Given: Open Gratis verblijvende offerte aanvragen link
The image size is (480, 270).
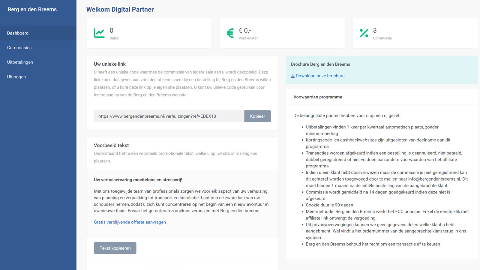Looking at the screenshot, I should (x=130, y=222).
